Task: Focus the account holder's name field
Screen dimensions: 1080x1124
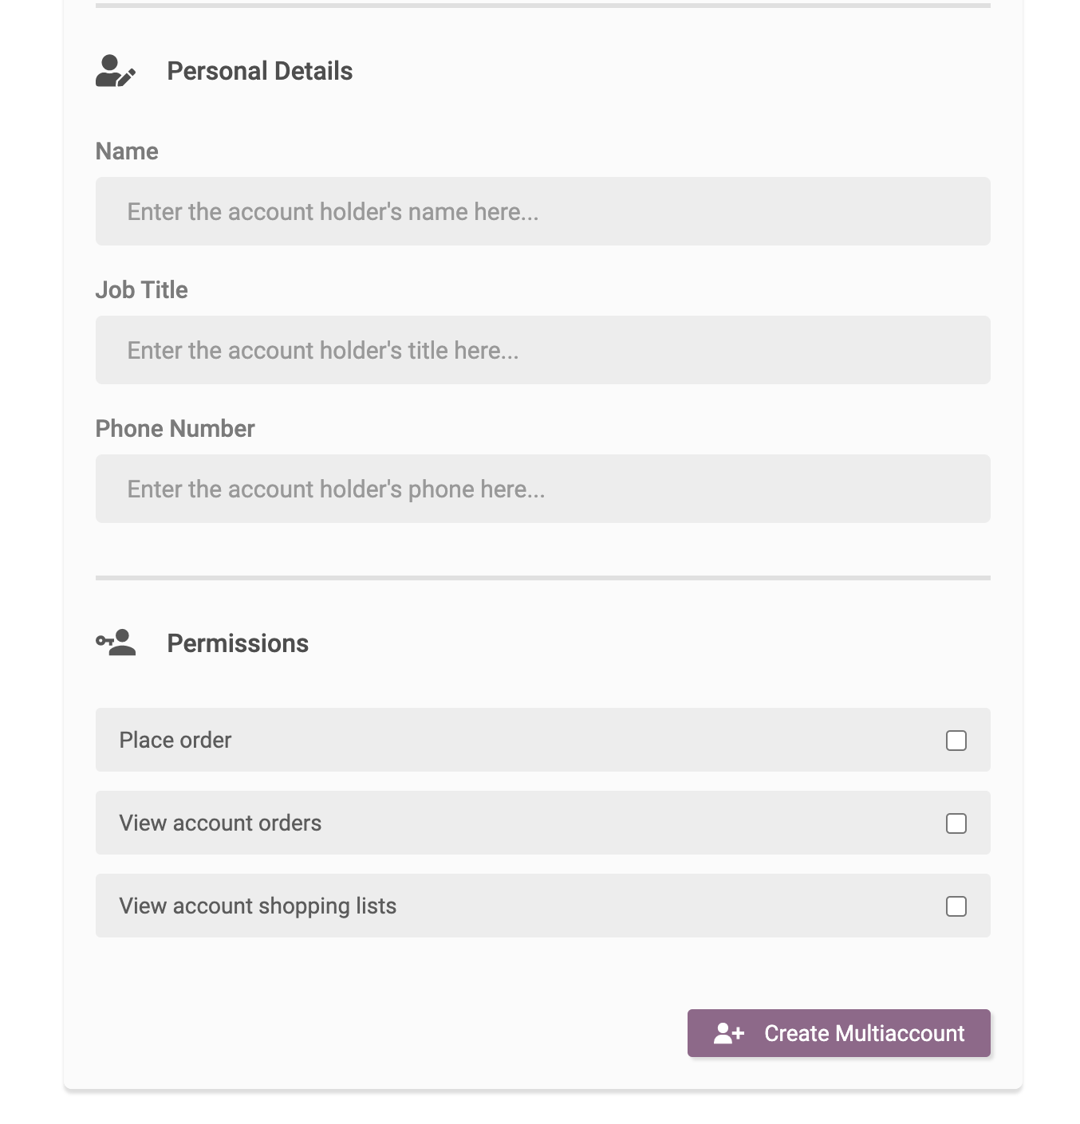Action: (543, 211)
